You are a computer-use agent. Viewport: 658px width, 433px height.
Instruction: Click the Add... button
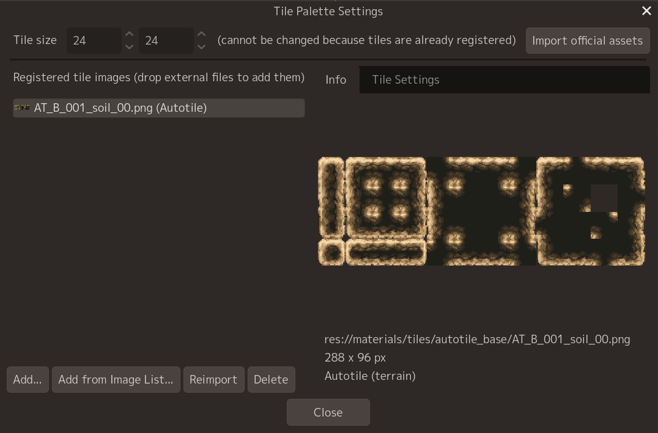28,380
